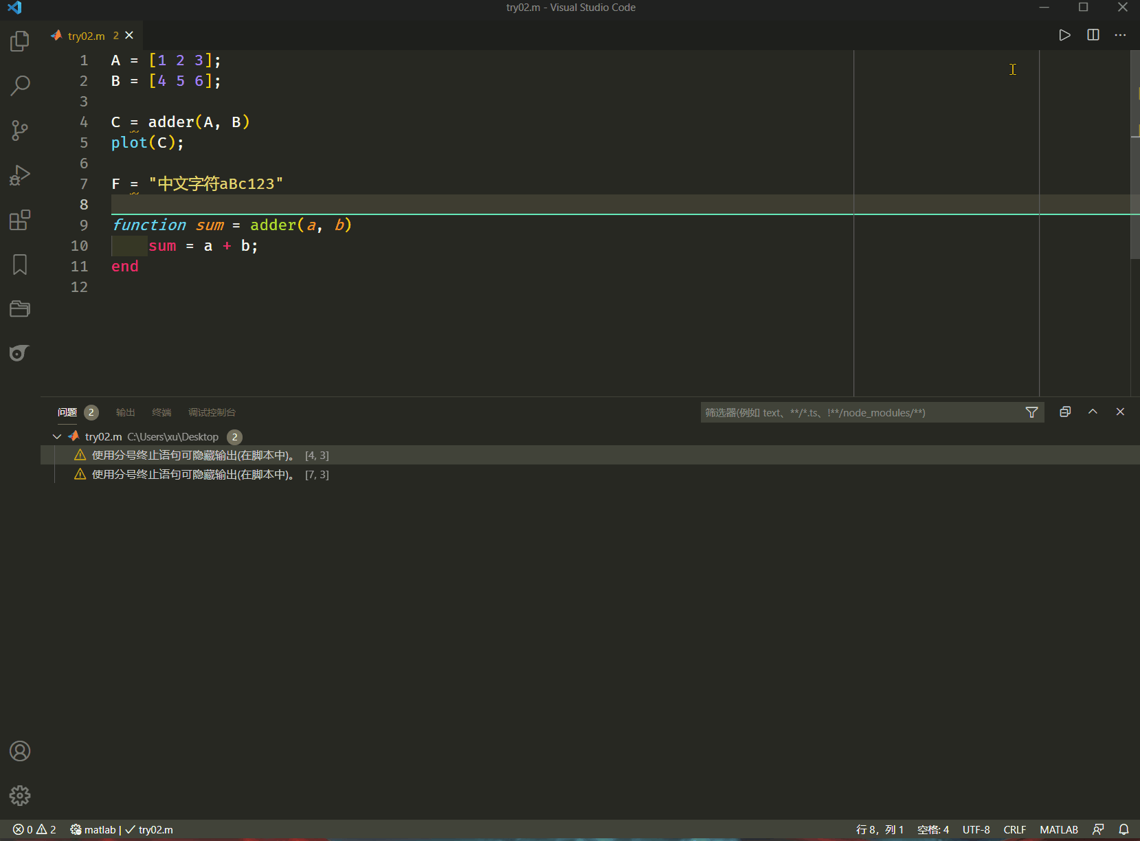
Task: Open the Source Control view
Action: (x=19, y=131)
